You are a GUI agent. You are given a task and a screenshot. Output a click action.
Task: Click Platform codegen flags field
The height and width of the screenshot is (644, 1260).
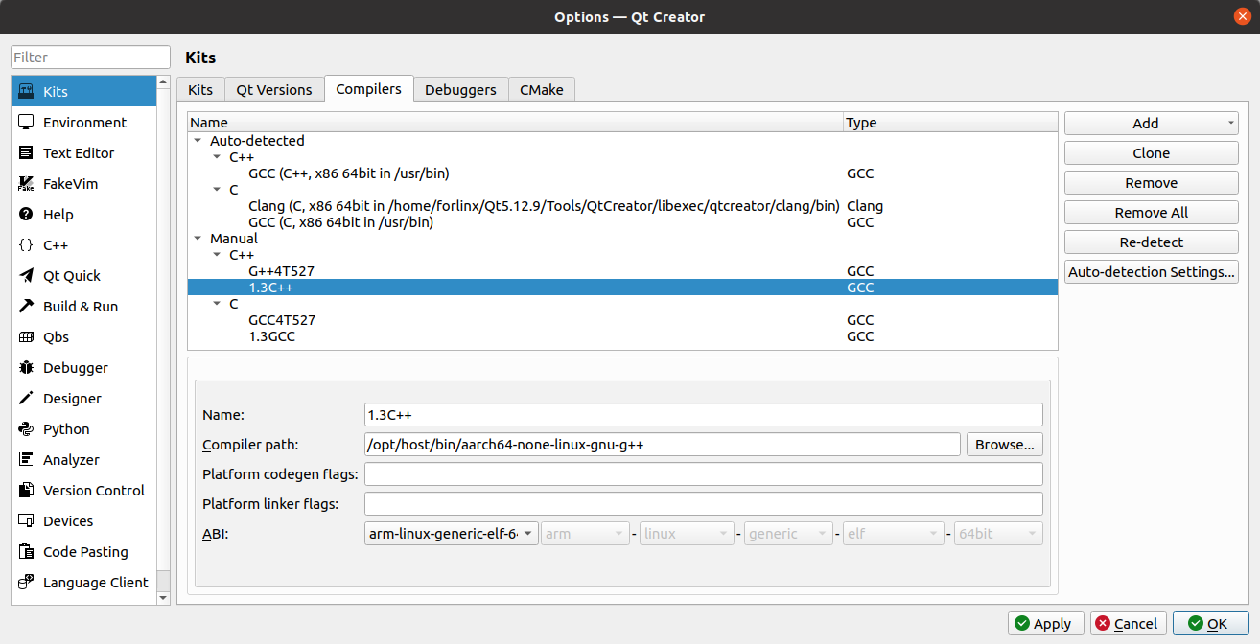tap(703, 474)
